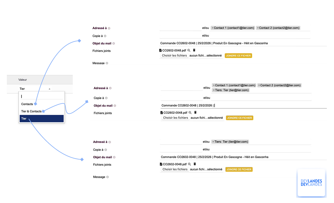Select Contacts option in dropdown list

(x=27, y=104)
